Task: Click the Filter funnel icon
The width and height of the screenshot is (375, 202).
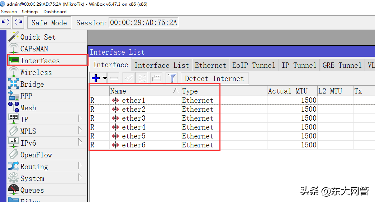Action: (x=172, y=78)
